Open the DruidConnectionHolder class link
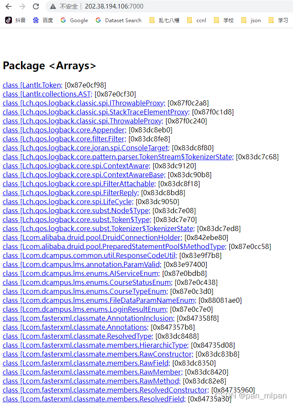The width and height of the screenshot is (293, 404). tap(93, 237)
